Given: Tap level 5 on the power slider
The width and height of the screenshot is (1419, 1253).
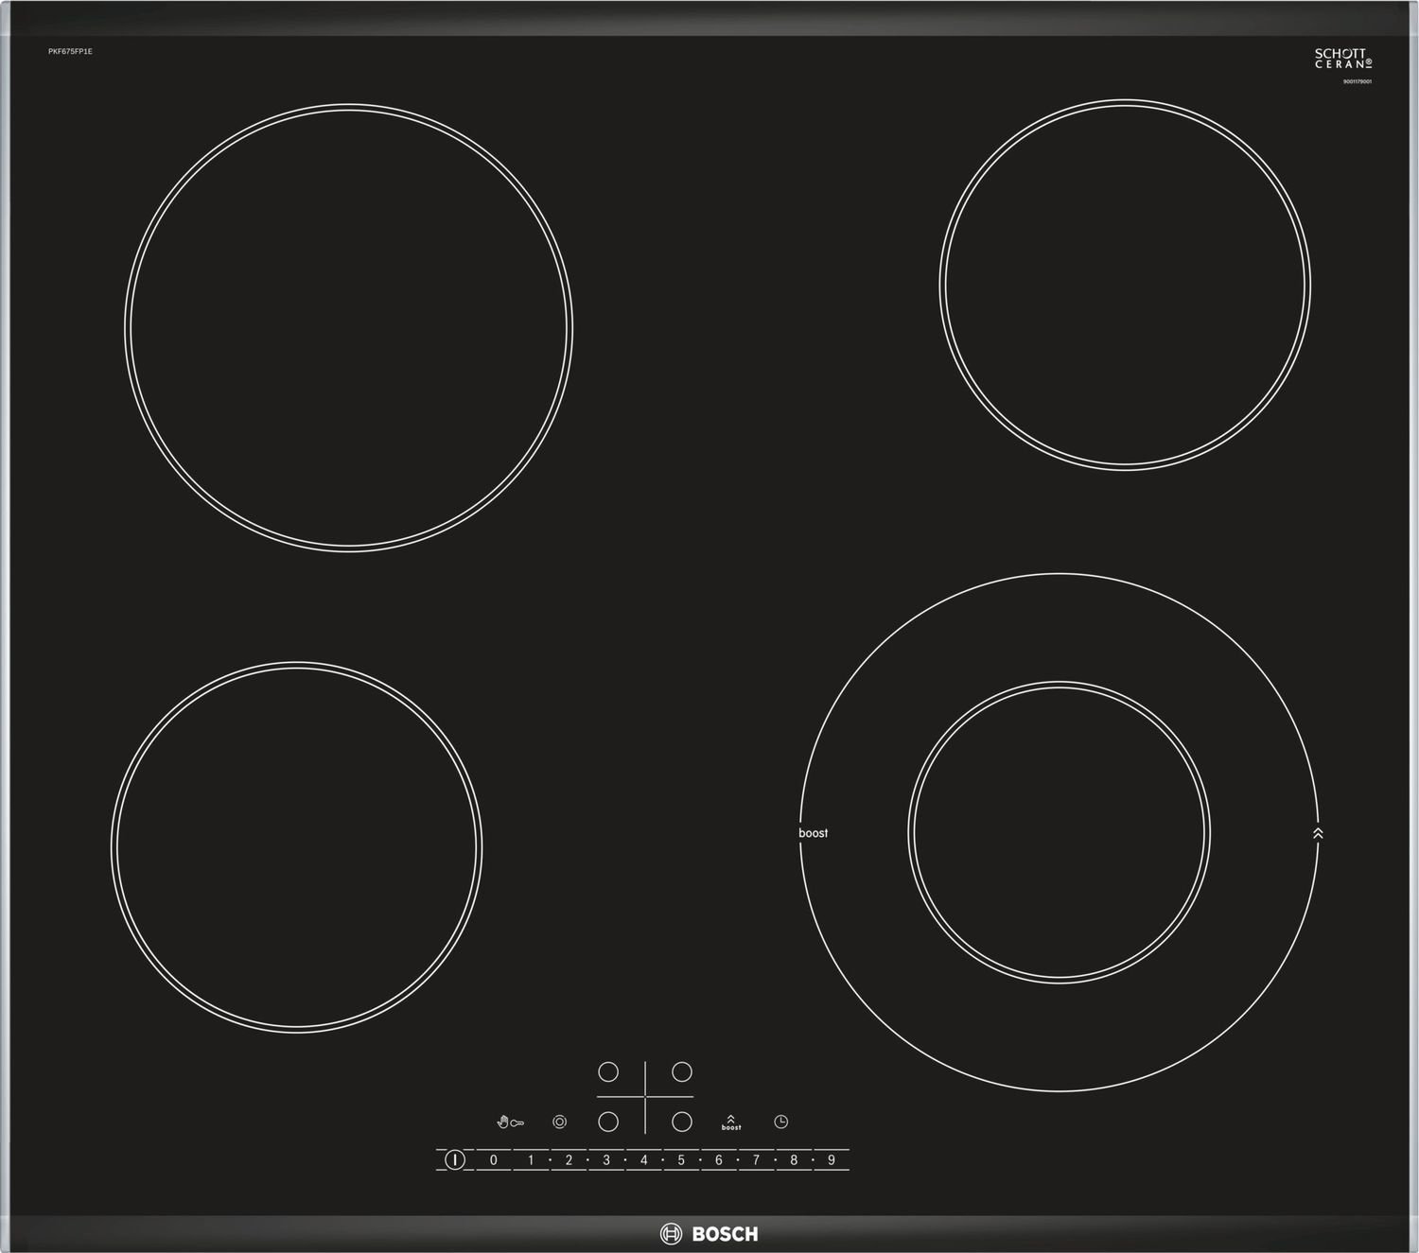Looking at the screenshot, I should click(680, 1158).
